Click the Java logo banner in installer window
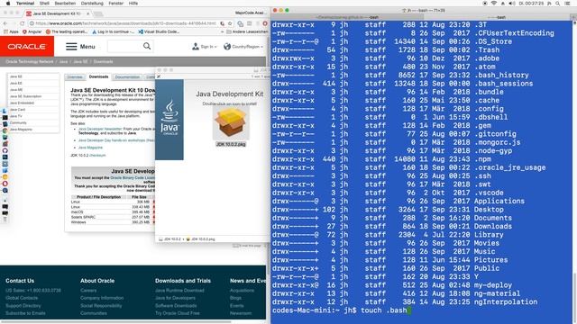The width and height of the screenshot is (577, 324). point(169,120)
